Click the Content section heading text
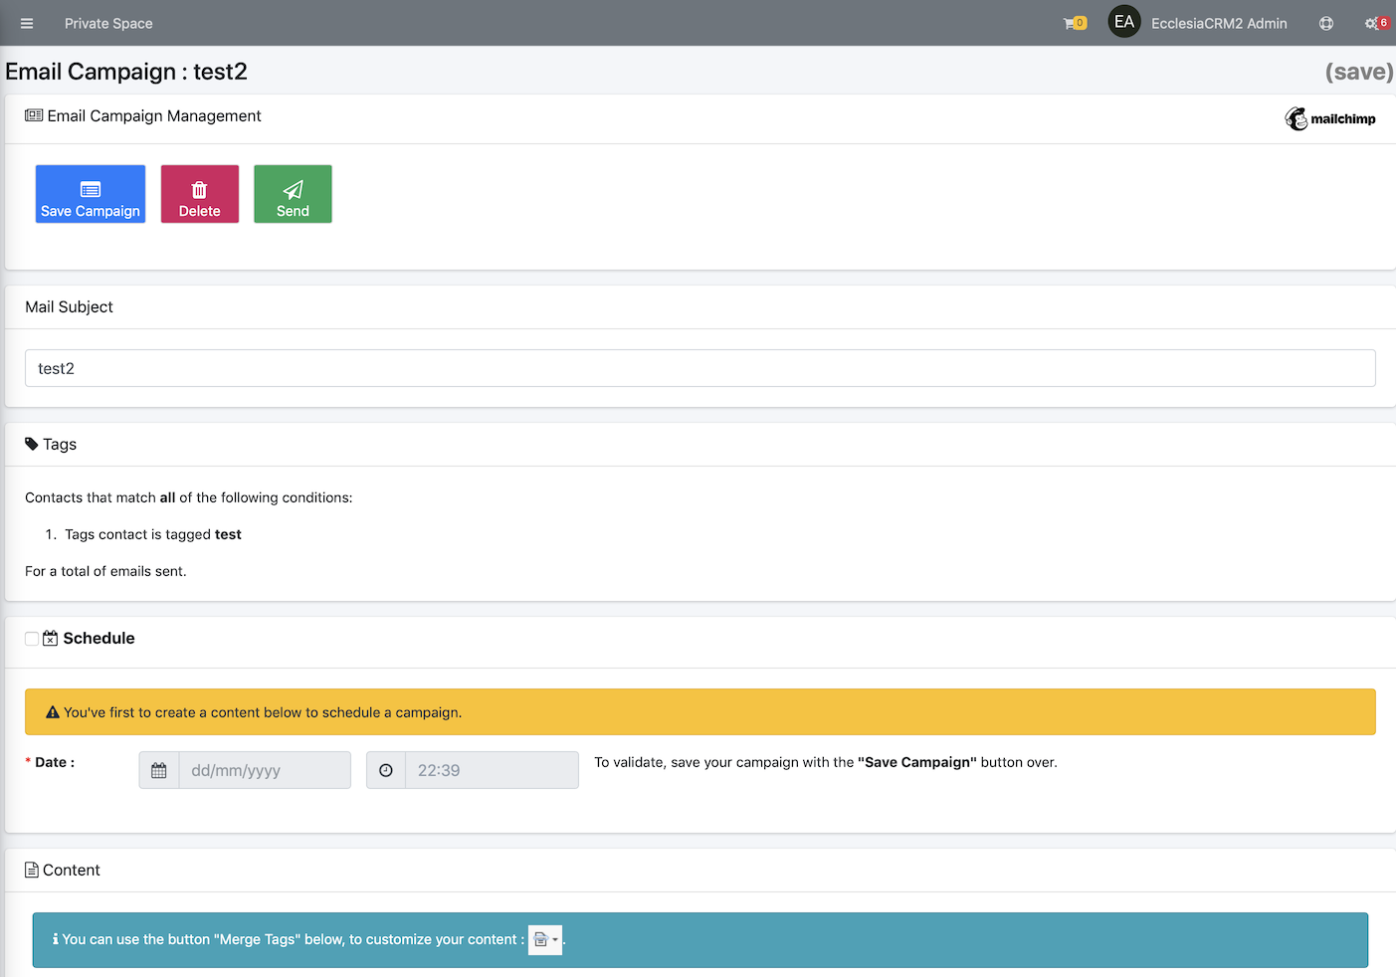 (x=72, y=870)
